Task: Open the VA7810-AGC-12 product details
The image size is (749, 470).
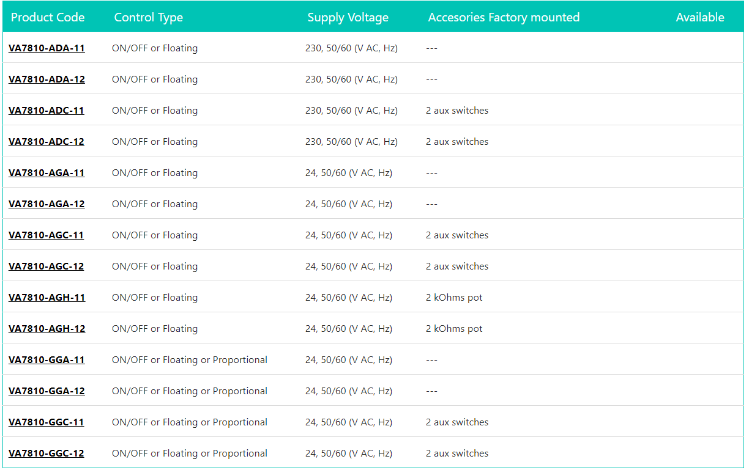Action: 47,266
